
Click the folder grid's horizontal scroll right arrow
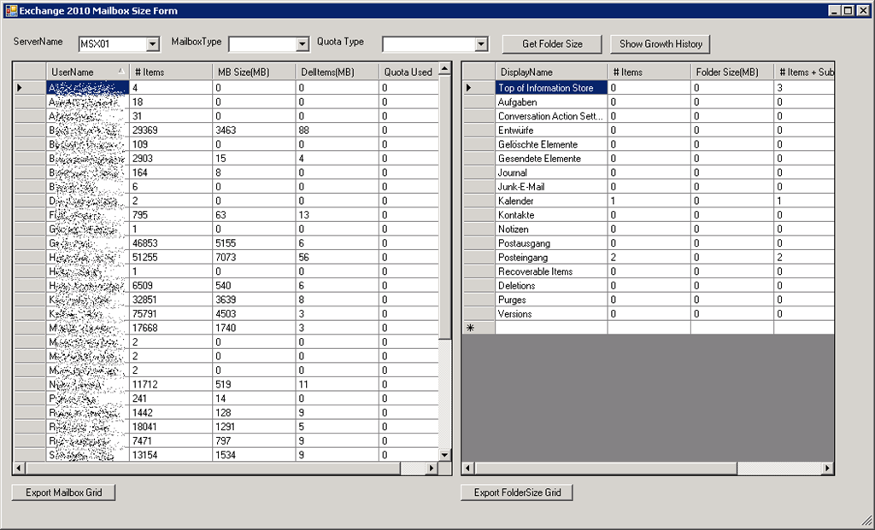point(827,469)
